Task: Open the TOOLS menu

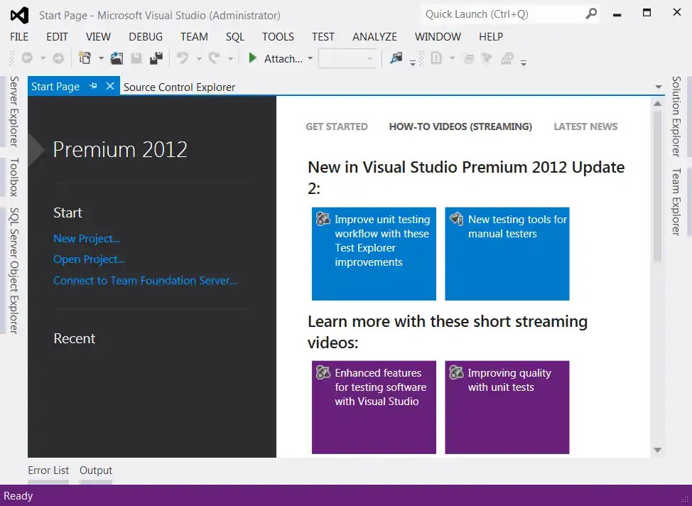Action: coord(278,37)
